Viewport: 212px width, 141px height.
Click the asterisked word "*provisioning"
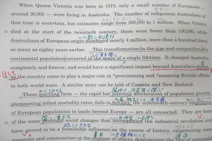(x=128, y=76)
